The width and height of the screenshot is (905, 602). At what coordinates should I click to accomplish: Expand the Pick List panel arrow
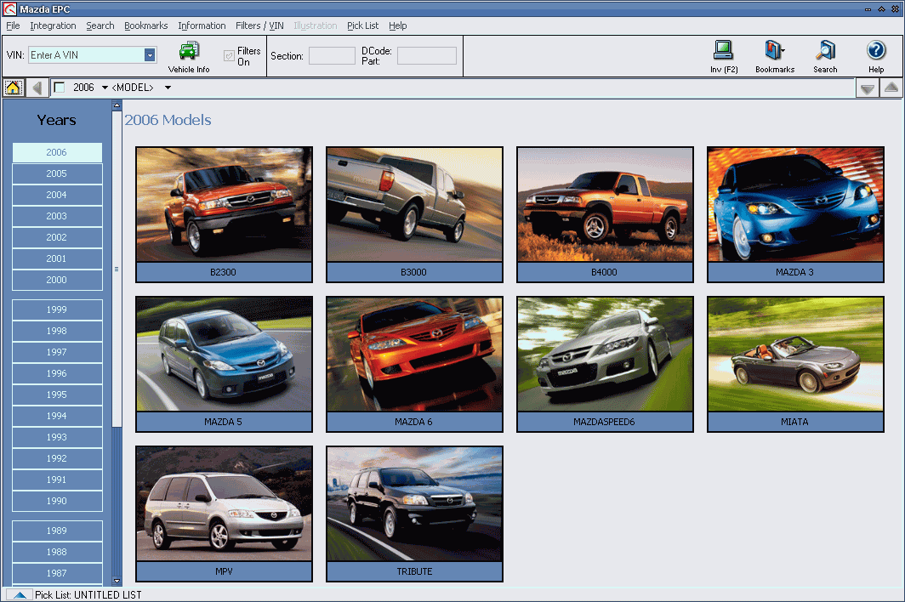coord(19,595)
